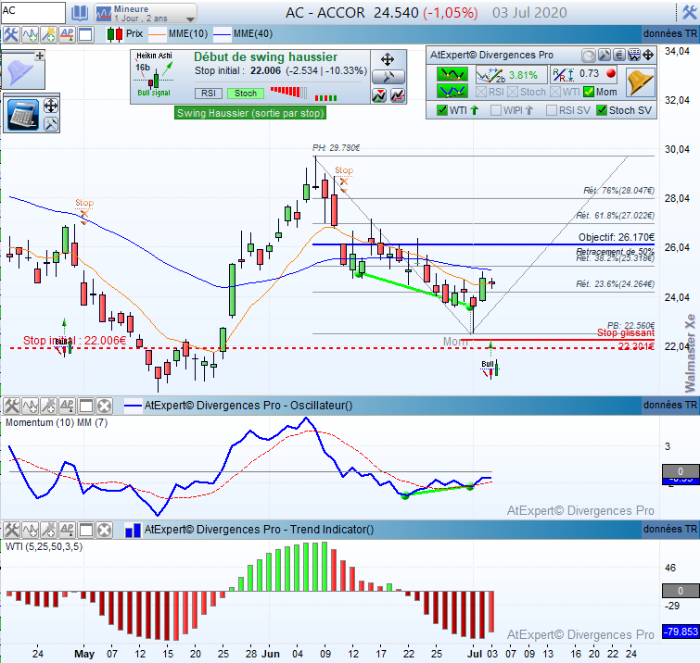Open Oscillateur panel settings wrench icon

(11, 406)
